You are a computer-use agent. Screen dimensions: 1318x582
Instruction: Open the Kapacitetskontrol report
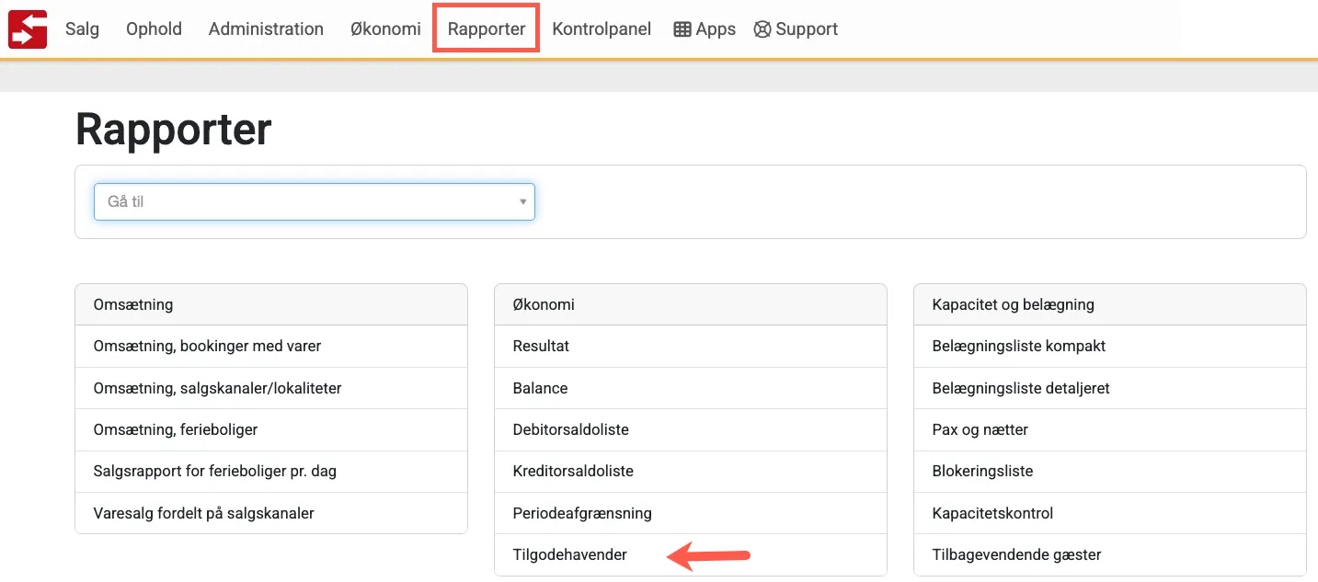tap(1110, 513)
